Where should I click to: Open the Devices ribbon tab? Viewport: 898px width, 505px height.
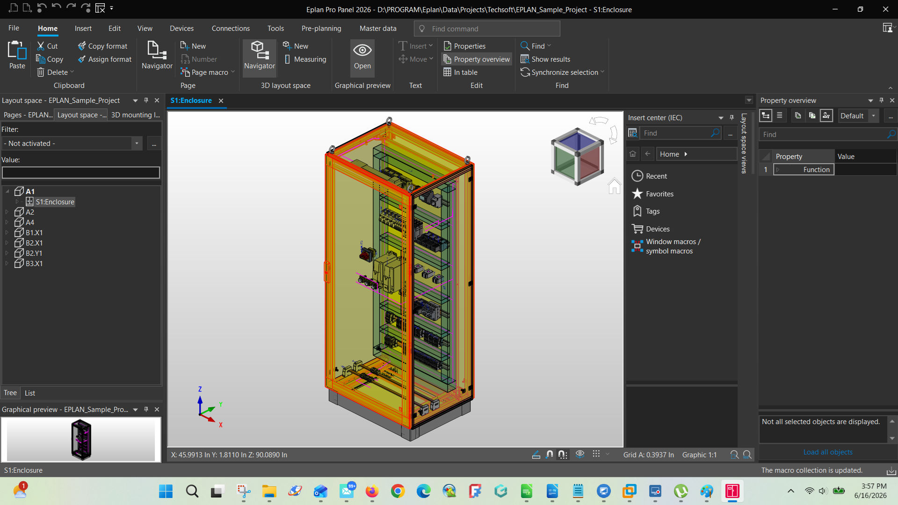click(x=181, y=29)
